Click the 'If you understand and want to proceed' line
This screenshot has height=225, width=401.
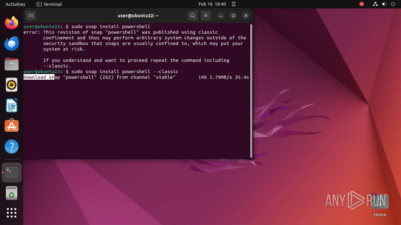136,60
